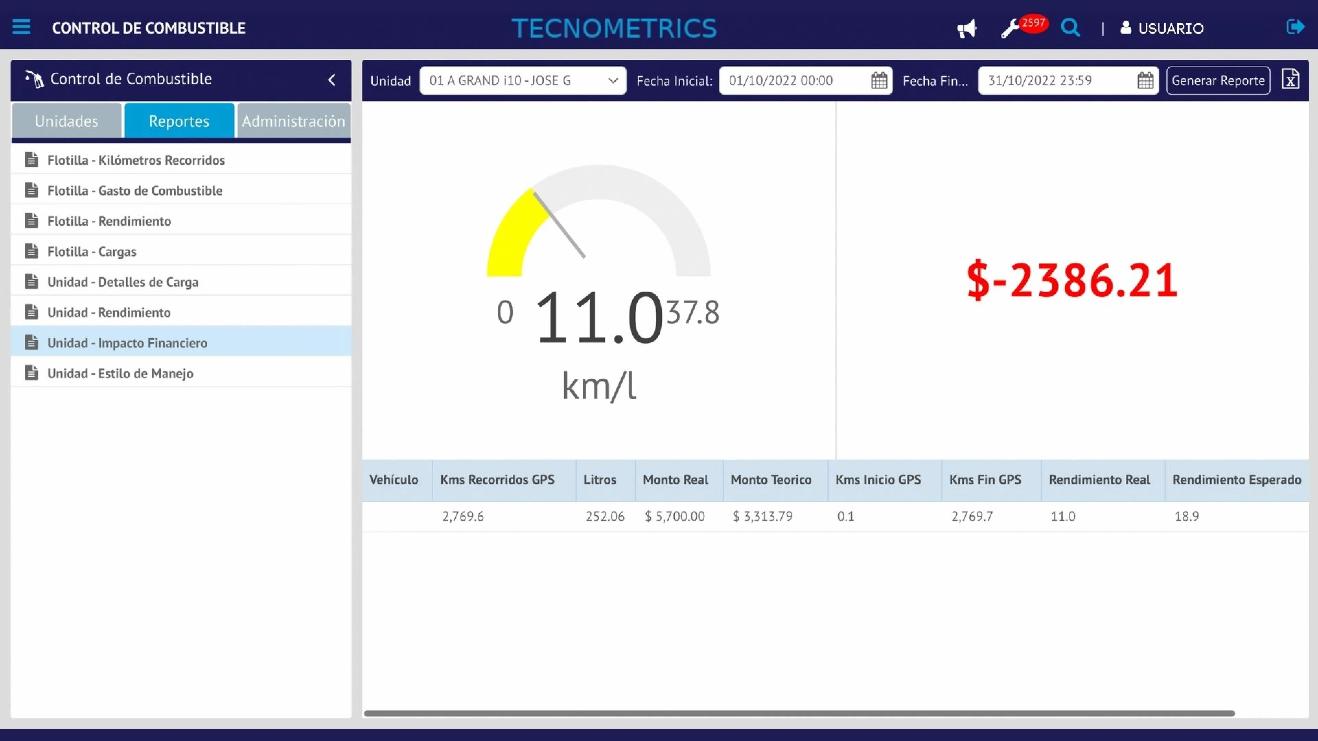The image size is (1318, 741).
Task: Select the Unidad - Rendimiento report
Action: [108, 312]
